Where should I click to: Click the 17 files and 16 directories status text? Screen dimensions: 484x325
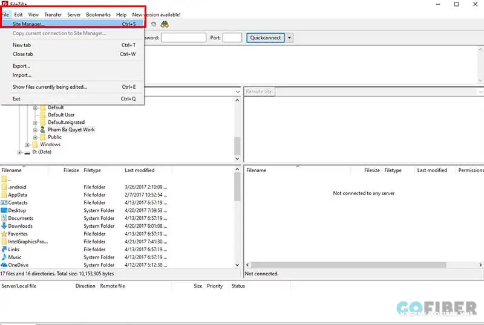pos(57,274)
